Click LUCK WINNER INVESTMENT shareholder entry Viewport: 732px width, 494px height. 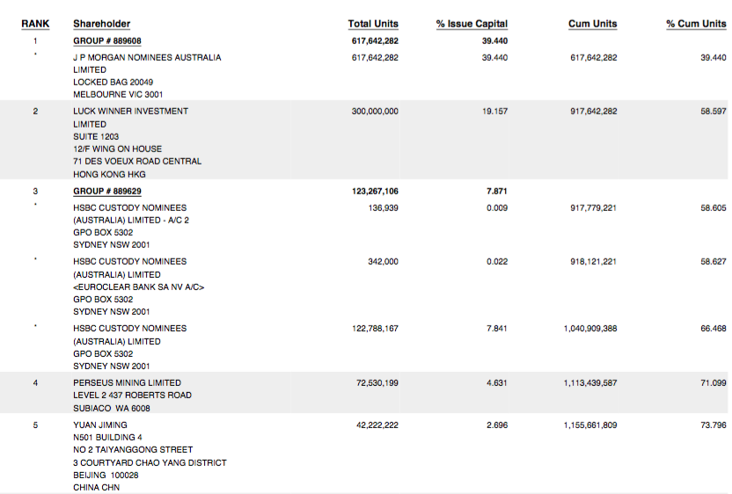coord(130,112)
